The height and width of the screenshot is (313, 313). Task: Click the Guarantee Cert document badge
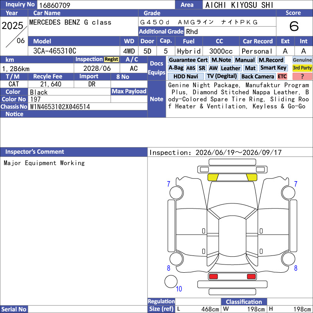tap(188, 60)
